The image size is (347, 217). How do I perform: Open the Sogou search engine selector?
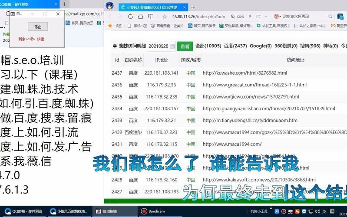pyautogui.click(x=277, y=16)
